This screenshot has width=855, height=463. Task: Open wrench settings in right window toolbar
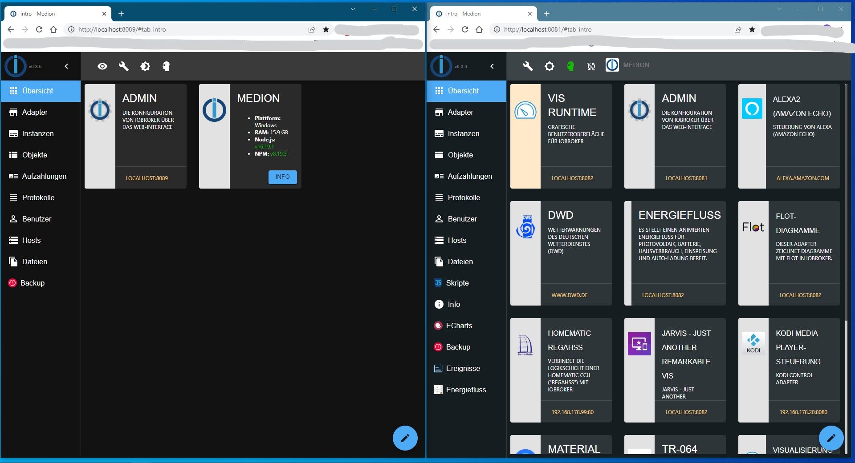coord(528,66)
